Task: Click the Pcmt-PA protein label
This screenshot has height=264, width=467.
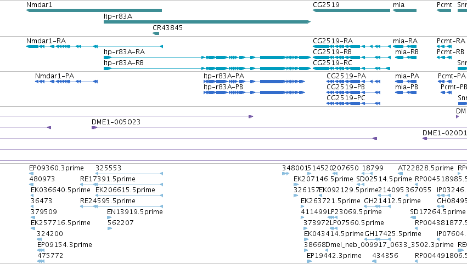Action: 452,76
